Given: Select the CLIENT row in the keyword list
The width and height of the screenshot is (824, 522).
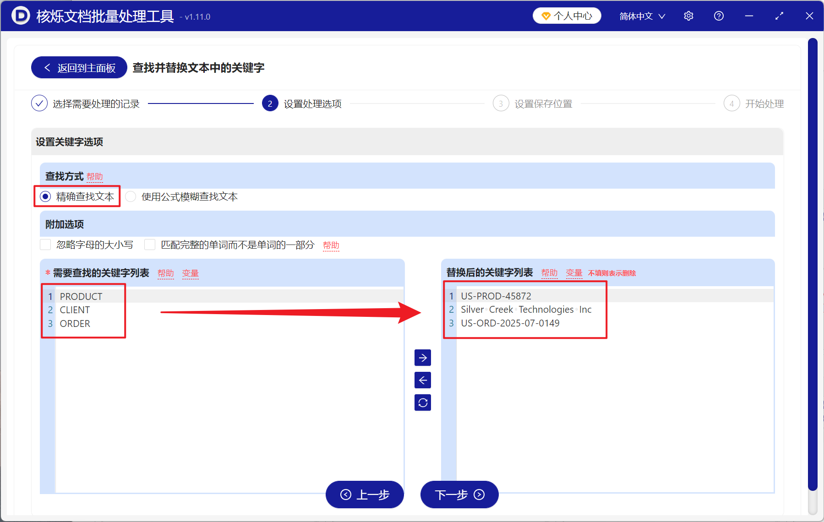Looking at the screenshot, I should click(x=75, y=310).
